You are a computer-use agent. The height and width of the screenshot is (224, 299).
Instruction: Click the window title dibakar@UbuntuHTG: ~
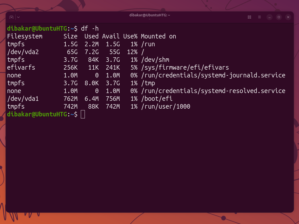point(150,15)
